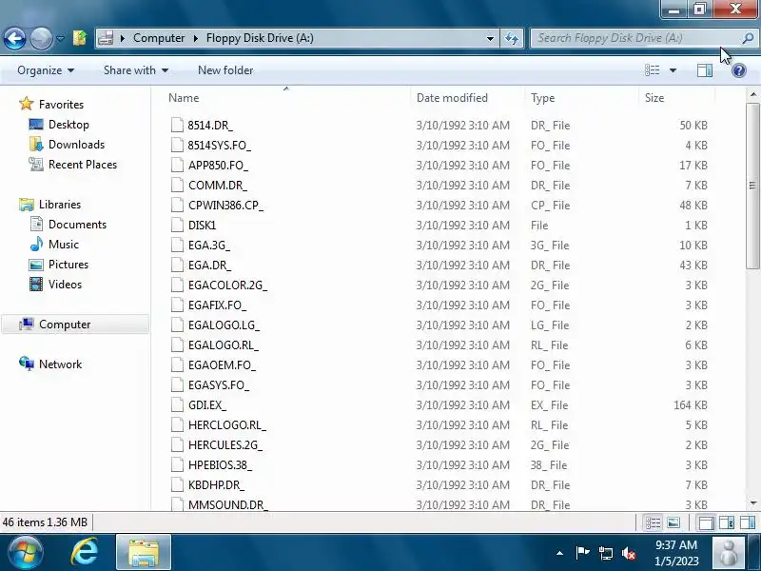Click the EGASYS.FO_ file name
The image size is (761, 571).
[219, 385]
